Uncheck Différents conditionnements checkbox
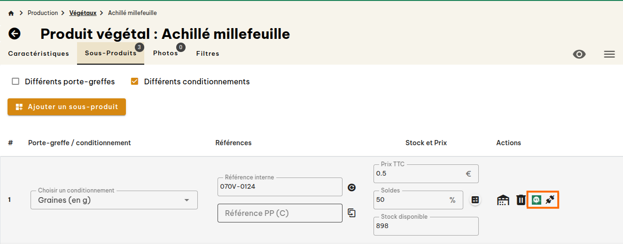This screenshot has height=244, width=623. pyautogui.click(x=135, y=81)
